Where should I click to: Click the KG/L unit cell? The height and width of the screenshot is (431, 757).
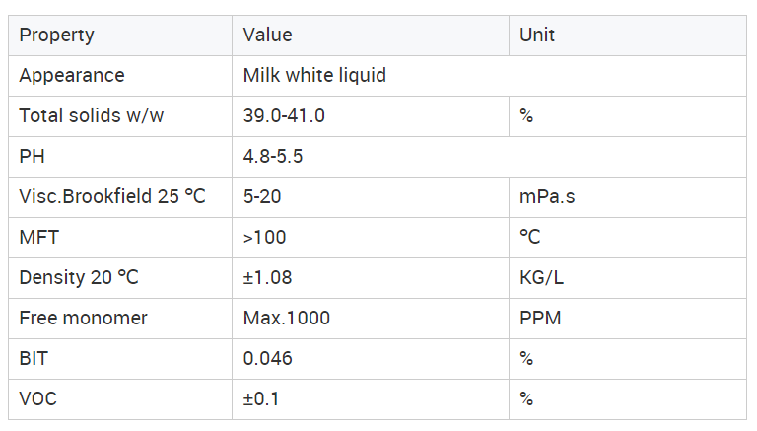point(628,278)
